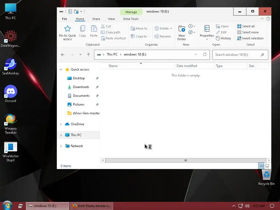Click the Manage contextual tab
Screen dimensions: 280x210
tap(131, 12)
